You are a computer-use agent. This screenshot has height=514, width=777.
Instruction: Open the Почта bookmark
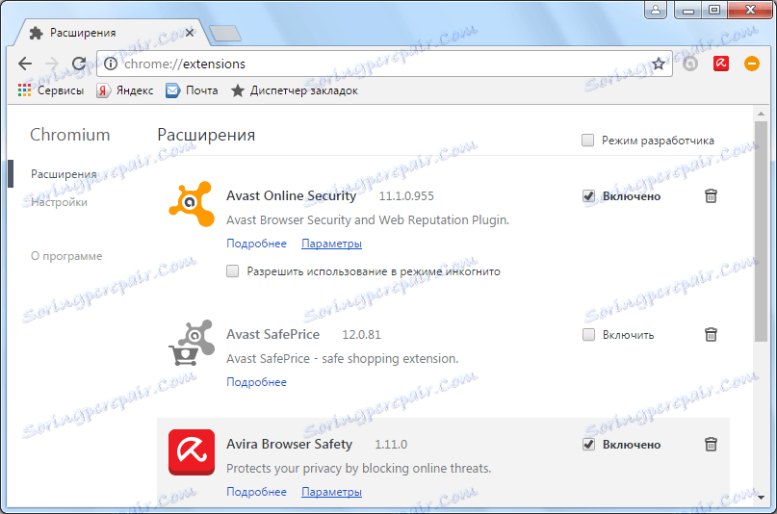click(192, 90)
